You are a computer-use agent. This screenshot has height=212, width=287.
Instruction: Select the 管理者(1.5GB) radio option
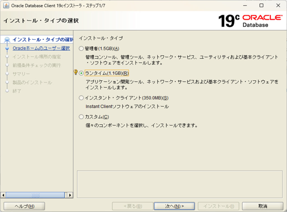tap(81, 49)
